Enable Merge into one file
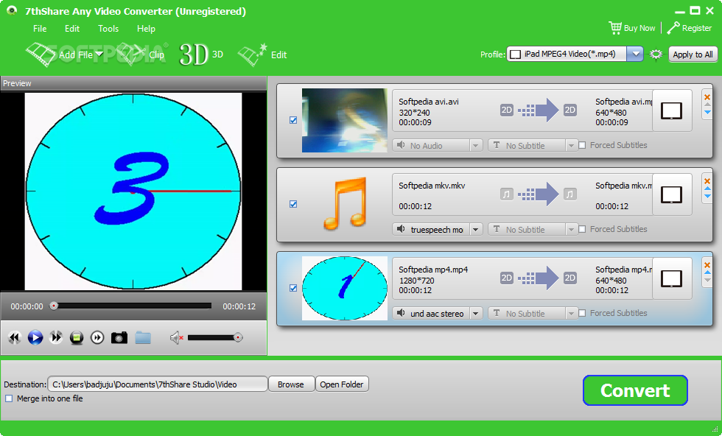 click(9, 398)
